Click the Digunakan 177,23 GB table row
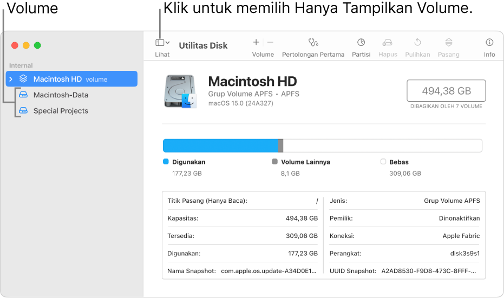 [x=243, y=253]
